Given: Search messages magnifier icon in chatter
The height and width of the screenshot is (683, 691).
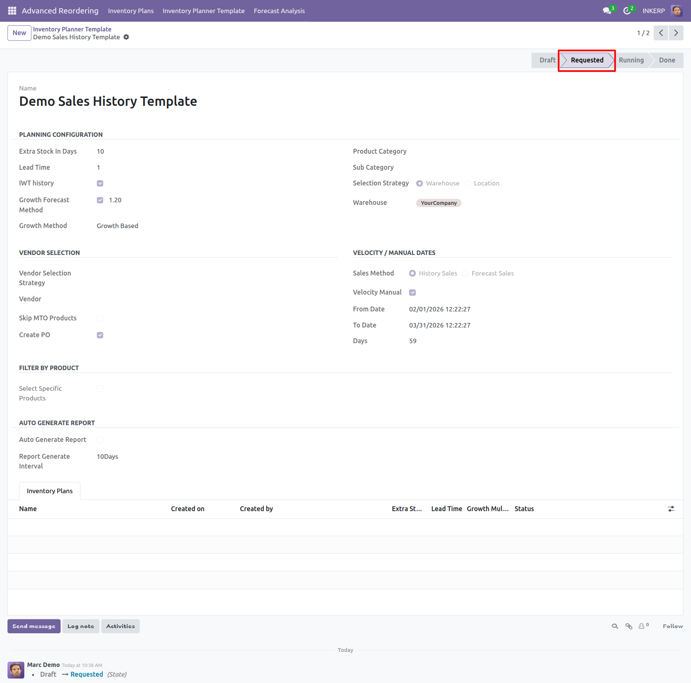Looking at the screenshot, I should pyautogui.click(x=615, y=626).
